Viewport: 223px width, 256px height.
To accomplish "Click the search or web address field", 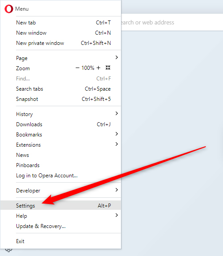I will tap(172, 22).
